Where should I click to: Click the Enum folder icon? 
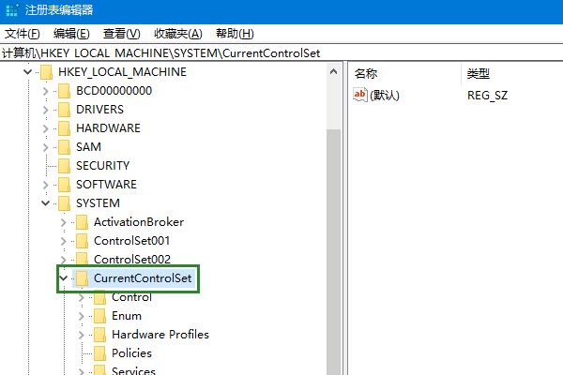point(99,316)
